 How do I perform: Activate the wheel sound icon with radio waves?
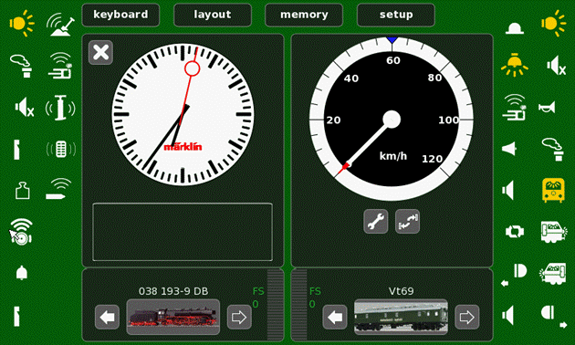click(x=21, y=232)
